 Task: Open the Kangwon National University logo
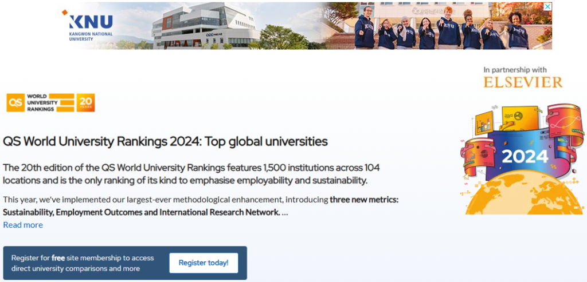click(x=88, y=26)
